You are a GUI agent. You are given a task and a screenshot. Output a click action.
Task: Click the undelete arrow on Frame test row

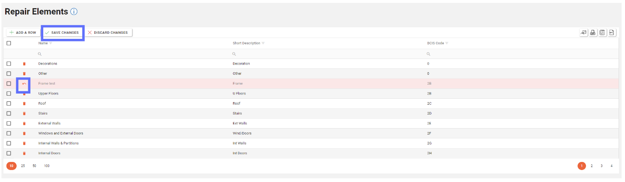24,84
